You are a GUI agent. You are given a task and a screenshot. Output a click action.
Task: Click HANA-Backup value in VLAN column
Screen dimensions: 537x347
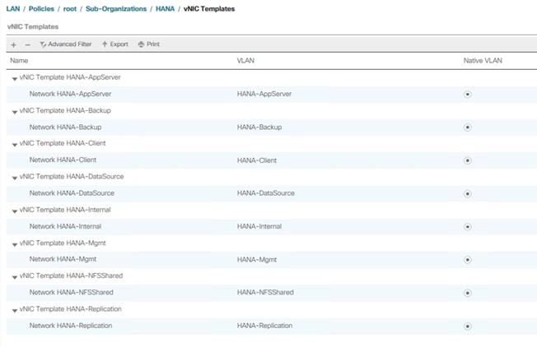pyautogui.click(x=259, y=127)
